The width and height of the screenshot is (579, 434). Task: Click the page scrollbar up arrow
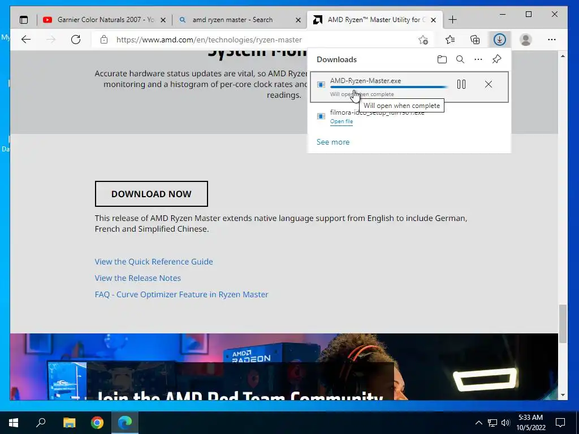pyautogui.click(x=563, y=56)
